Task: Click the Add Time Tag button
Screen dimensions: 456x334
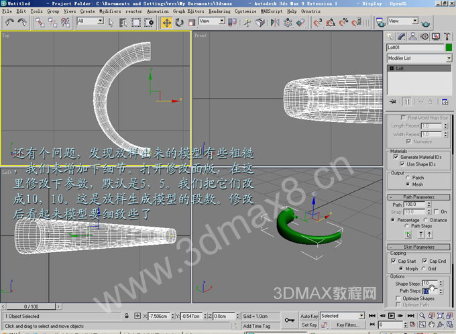Action: [x=256, y=326]
